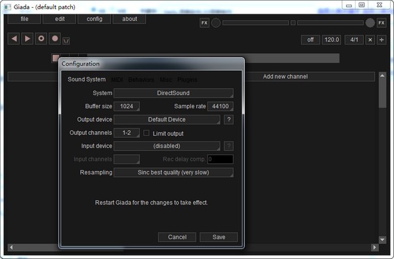This screenshot has width=394, height=259.
Task: Save the configuration settings
Action: [x=219, y=237]
